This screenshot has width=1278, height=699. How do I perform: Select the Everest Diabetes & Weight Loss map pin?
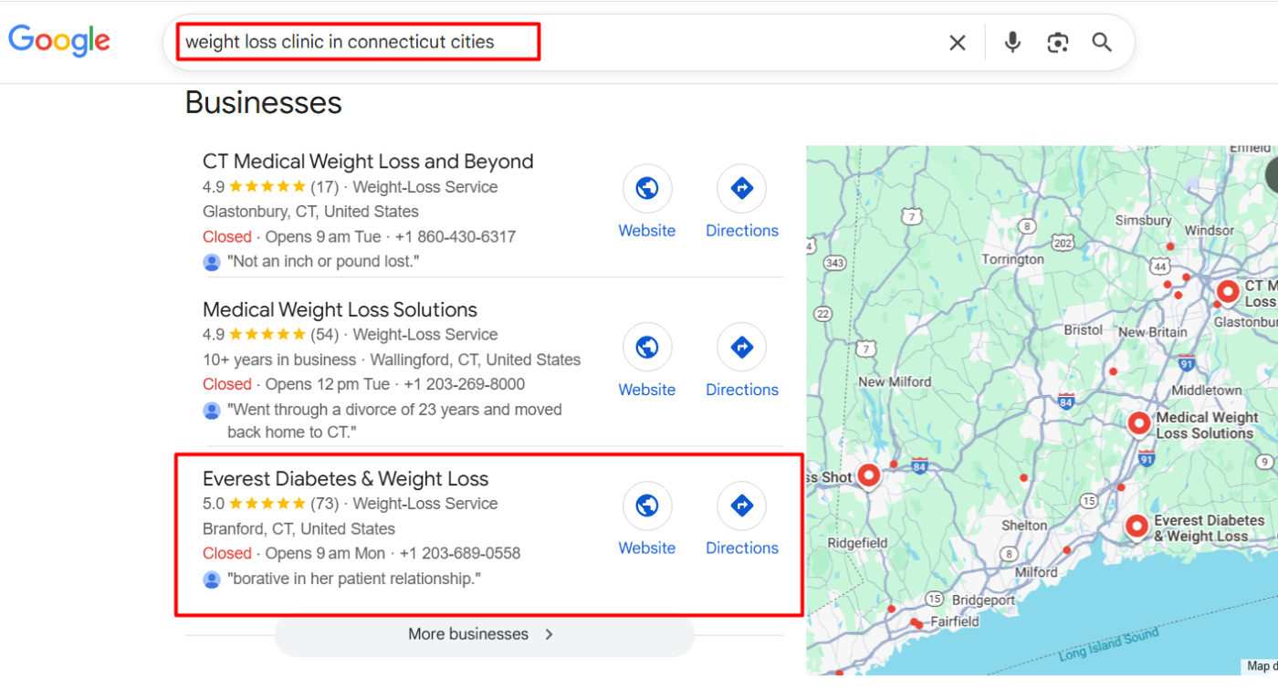coord(1137,527)
